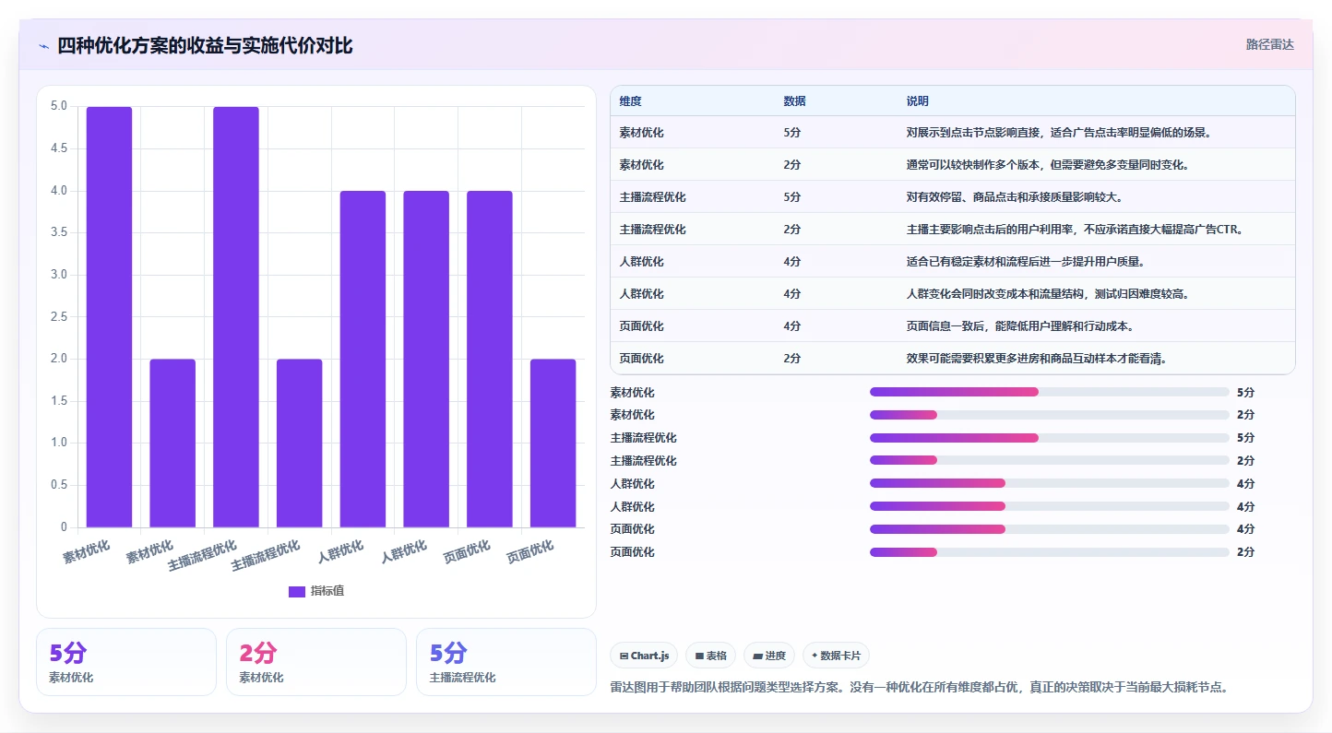Click the row describing 有效停留、商品点击和承接质量

[x=953, y=196]
